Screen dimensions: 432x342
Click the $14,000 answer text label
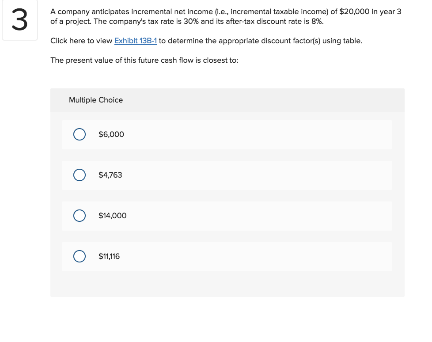(112, 216)
